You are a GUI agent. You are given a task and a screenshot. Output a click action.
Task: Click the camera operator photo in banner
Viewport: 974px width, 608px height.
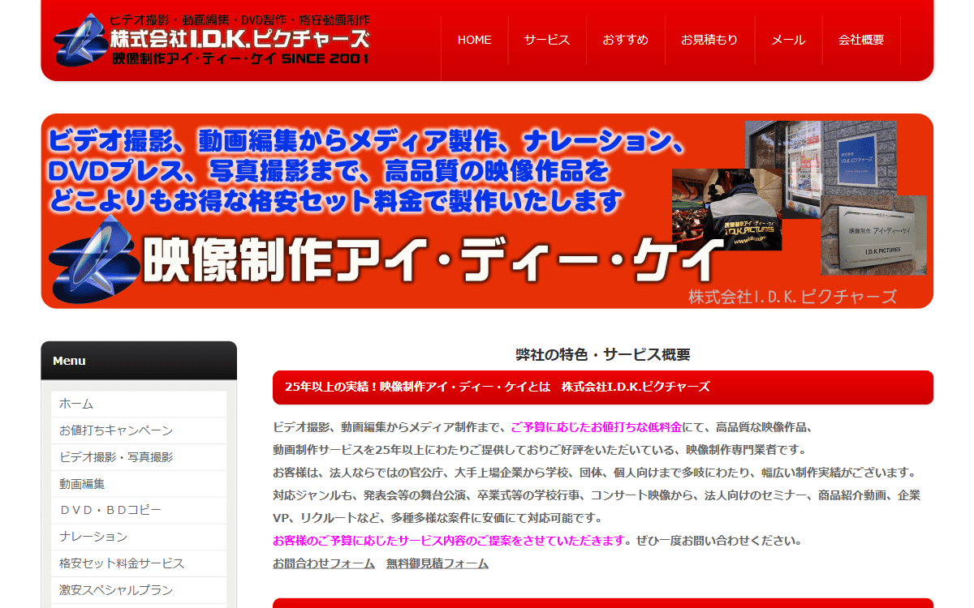pyautogui.click(x=726, y=209)
